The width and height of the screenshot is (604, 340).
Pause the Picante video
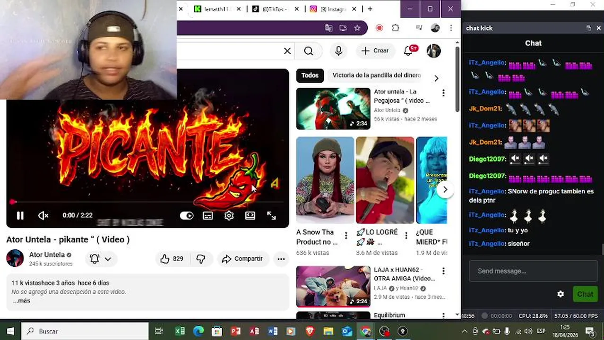pyautogui.click(x=20, y=216)
